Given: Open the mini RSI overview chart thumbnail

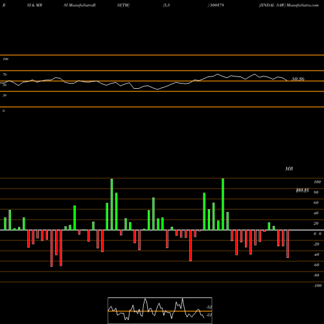Looking at the screenshot, I should click(x=160, y=310).
